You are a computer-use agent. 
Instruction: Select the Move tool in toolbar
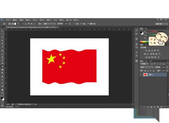(x=2, y=31)
